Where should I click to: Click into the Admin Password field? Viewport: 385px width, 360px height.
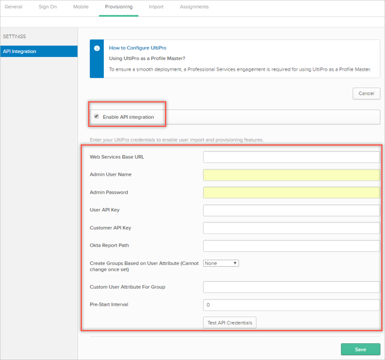291,192
